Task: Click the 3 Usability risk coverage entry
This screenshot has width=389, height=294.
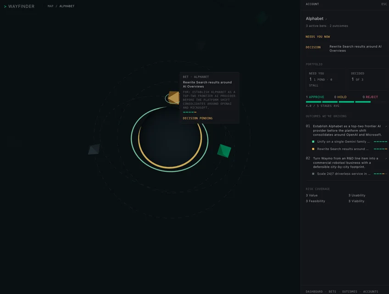Action: pyautogui.click(x=357, y=195)
